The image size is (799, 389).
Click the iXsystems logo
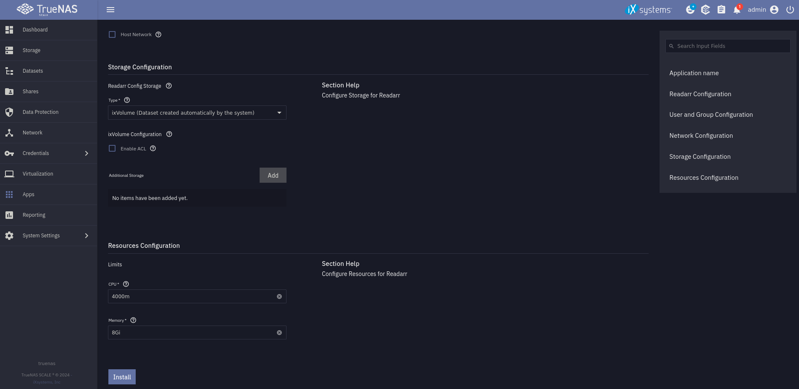point(649,10)
